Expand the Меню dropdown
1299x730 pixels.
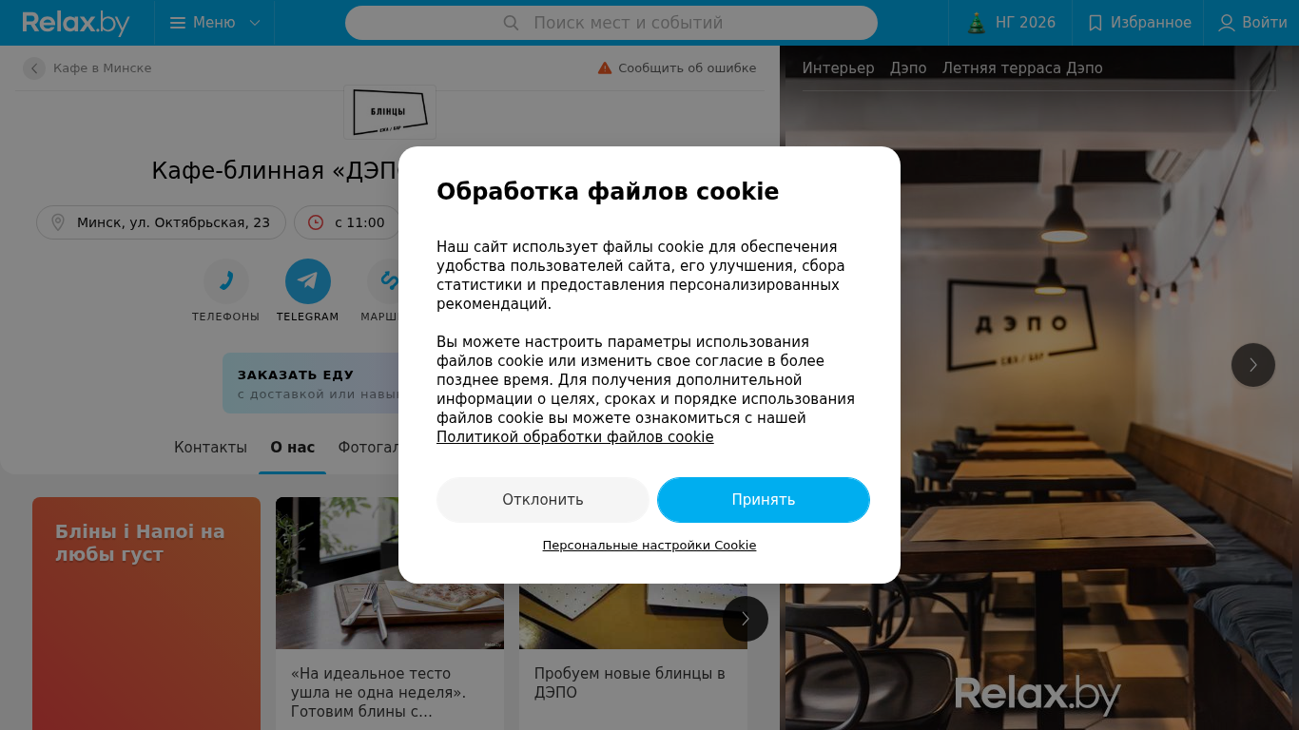215,23
